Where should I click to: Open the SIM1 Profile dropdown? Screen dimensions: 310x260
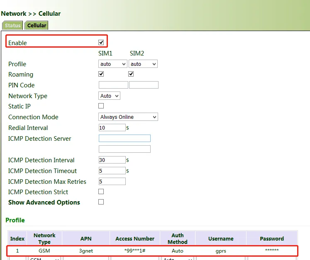click(112, 64)
